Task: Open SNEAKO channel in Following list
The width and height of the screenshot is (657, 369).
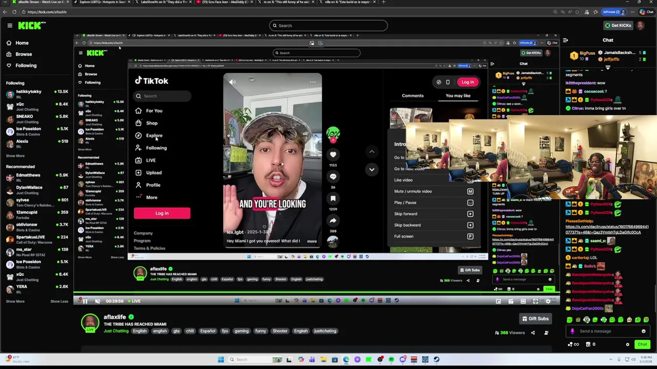Action: coord(37,118)
